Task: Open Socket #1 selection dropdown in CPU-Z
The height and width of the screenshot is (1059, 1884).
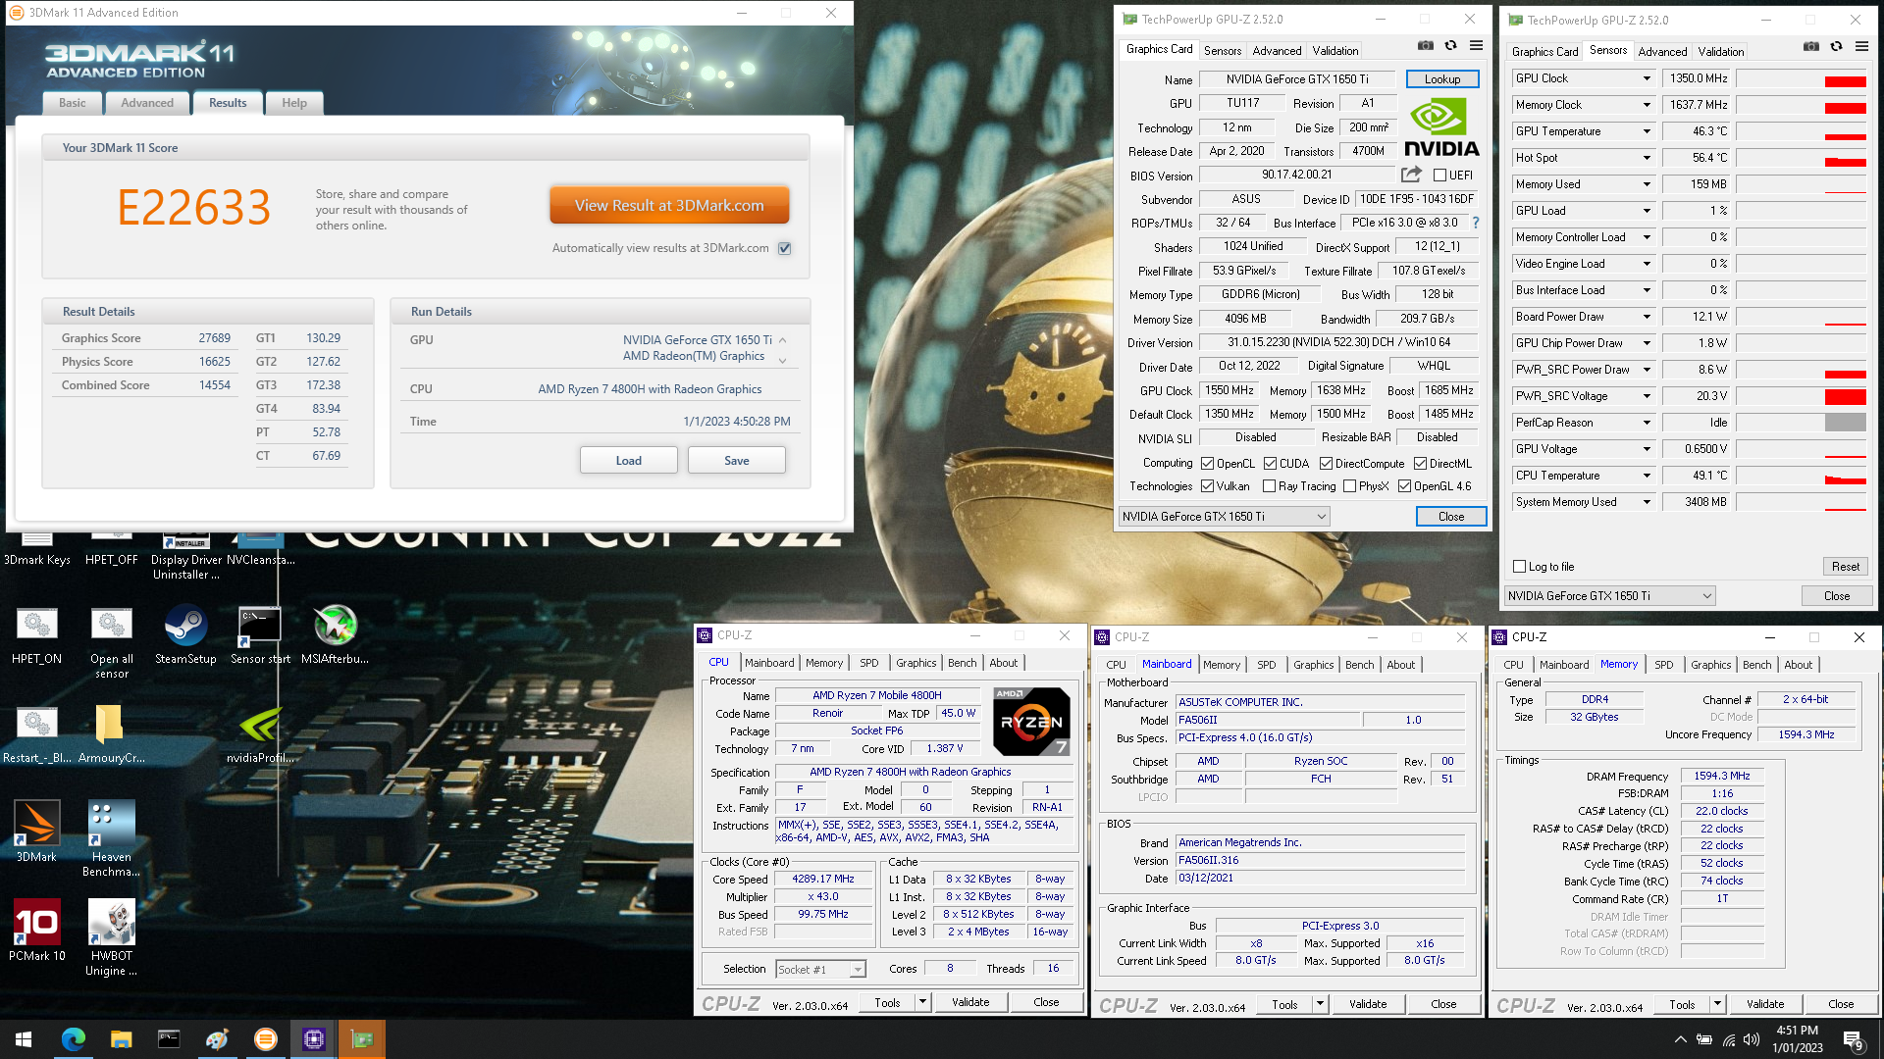Action: pyautogui.click(x=820, y=970)
